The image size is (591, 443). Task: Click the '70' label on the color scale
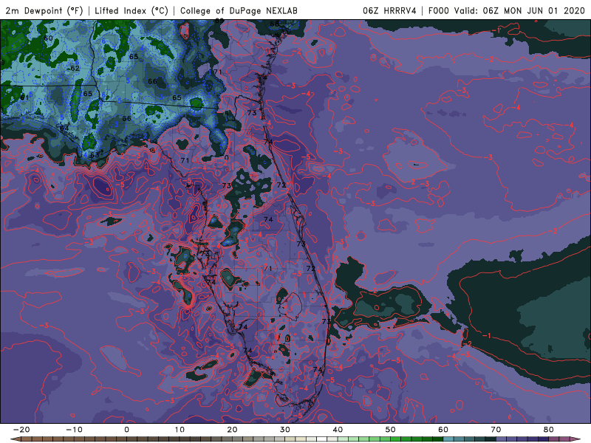pyautogui.click(x=496, y=430)
